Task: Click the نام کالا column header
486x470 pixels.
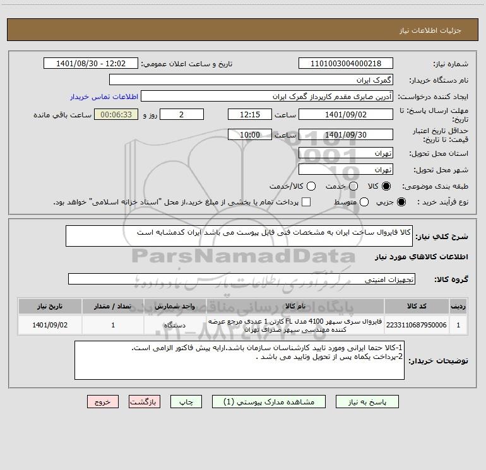Action: click(x=295, y=306)
